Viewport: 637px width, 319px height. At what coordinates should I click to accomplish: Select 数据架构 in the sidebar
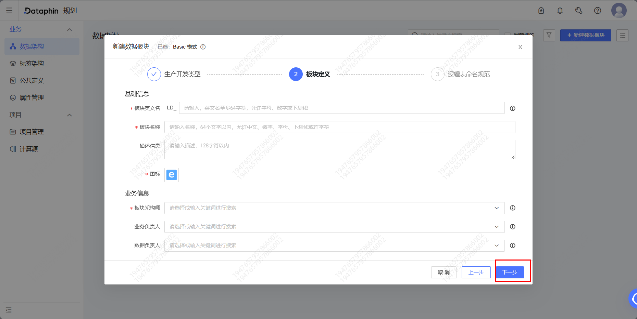(32, 46)
